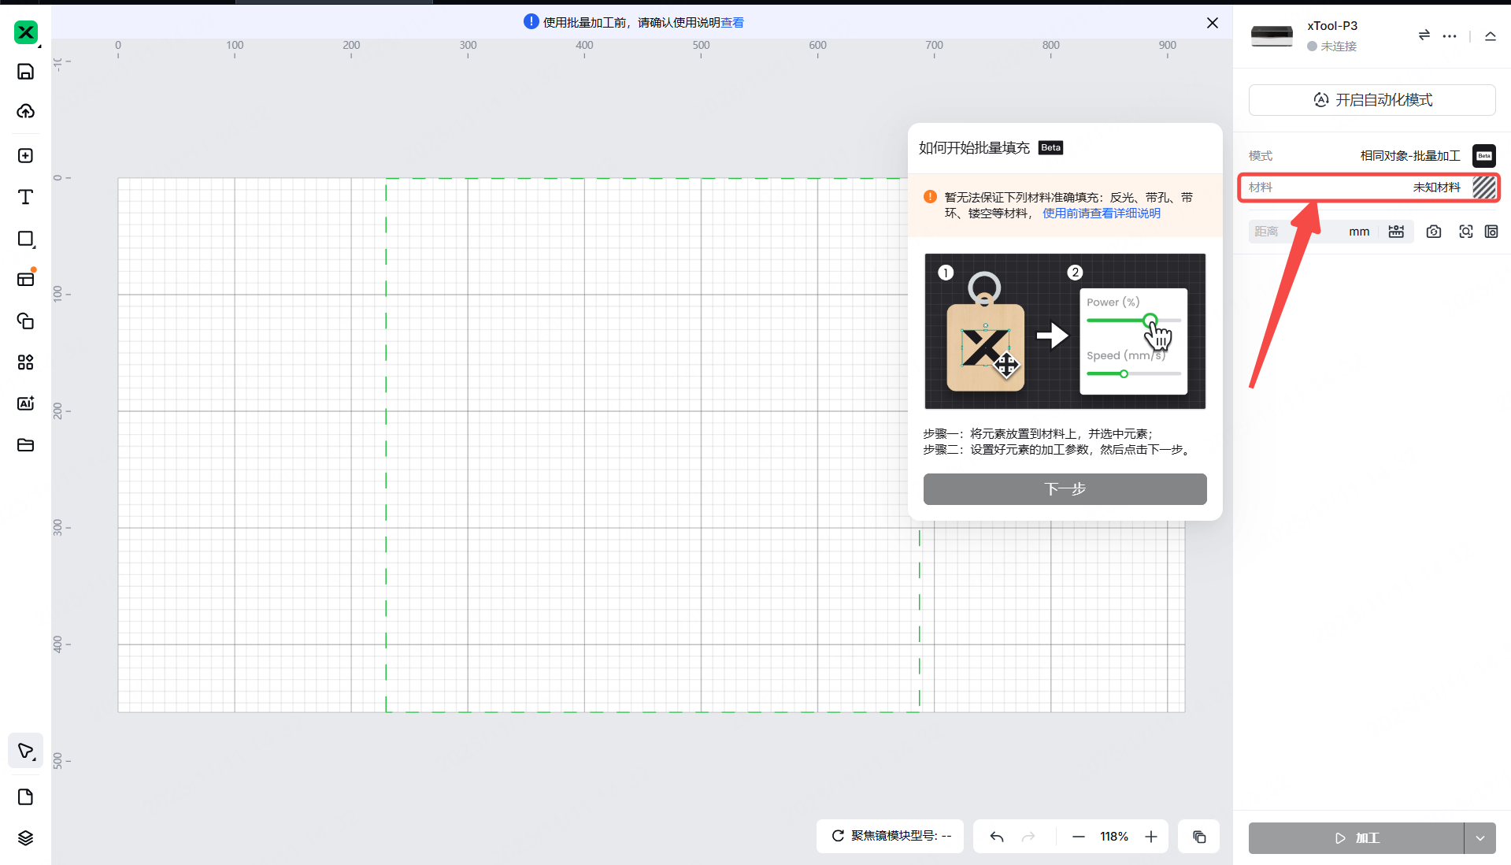Screen dimensions: 1511x865
Task: Collapse the device panel with chevron
Action: 1490,36
